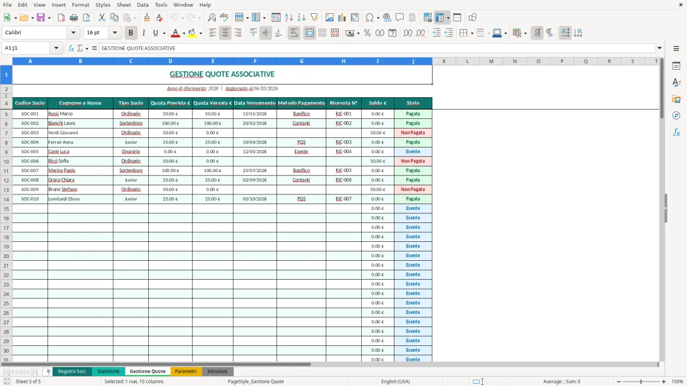The height and width of the screenshot is (386, 687).
Task: Select row header 10
Action: 6,161
